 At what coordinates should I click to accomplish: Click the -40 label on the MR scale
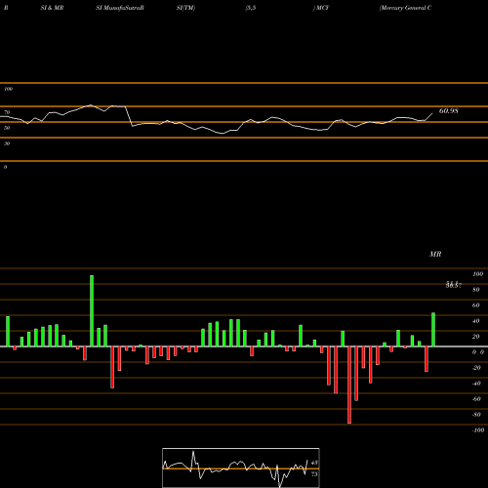(x=476, y=384)
